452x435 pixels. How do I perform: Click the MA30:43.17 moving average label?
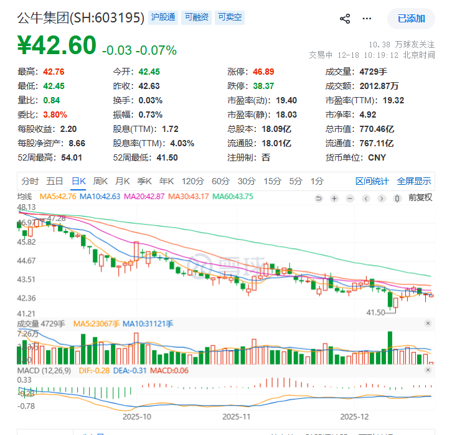click(189, 197)
